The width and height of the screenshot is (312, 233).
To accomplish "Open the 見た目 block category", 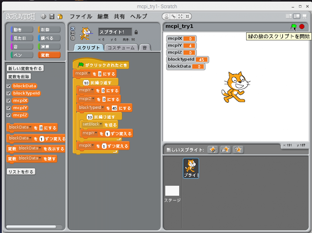I will [x=22, y=38].
